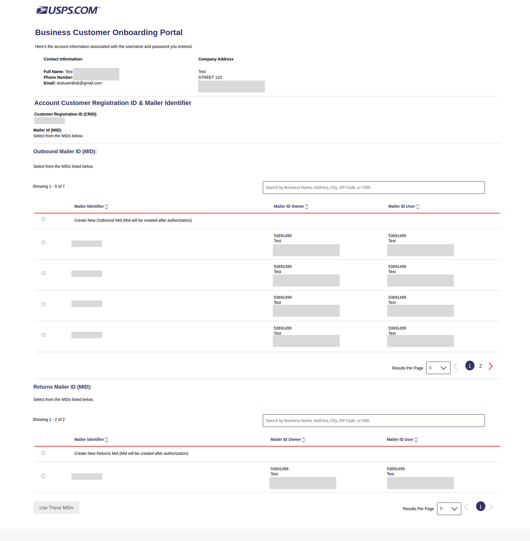Viewport: 530px width, 541px height.
Task: Go to outbound page 2
Action: pos(480,366)
